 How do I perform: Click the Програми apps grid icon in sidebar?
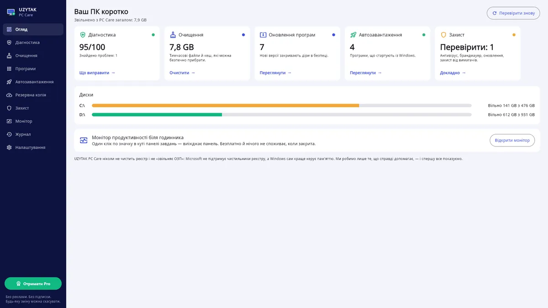[9, 69]
